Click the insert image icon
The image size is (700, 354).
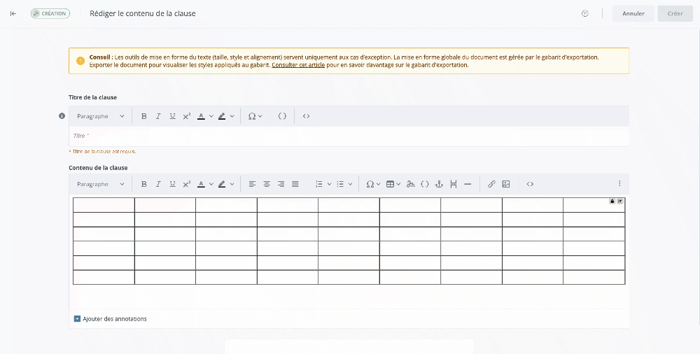pos(506,184)
